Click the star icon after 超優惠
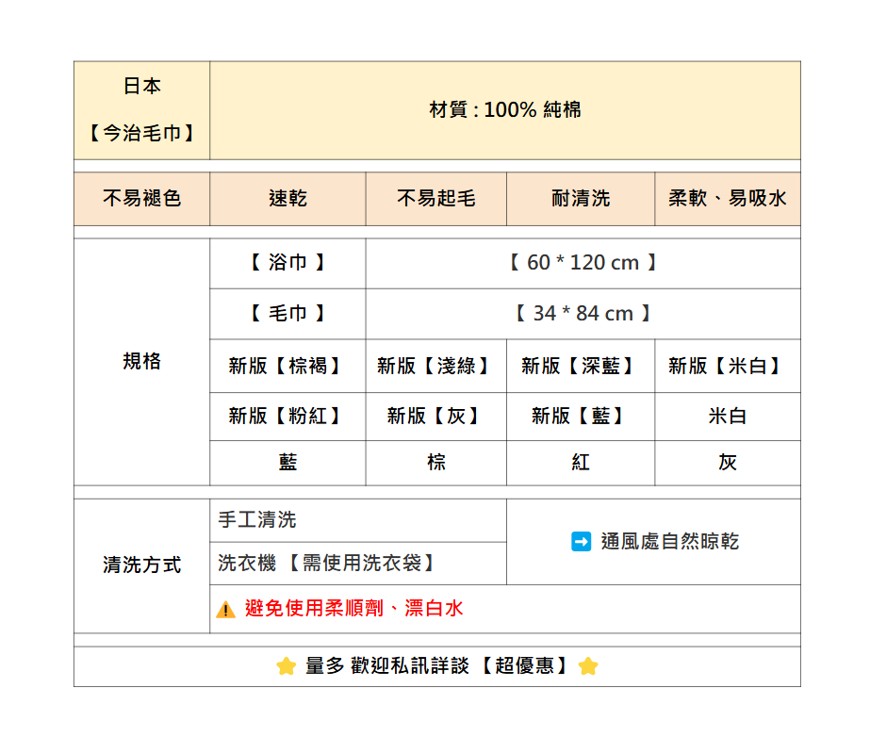 [588, 667]
